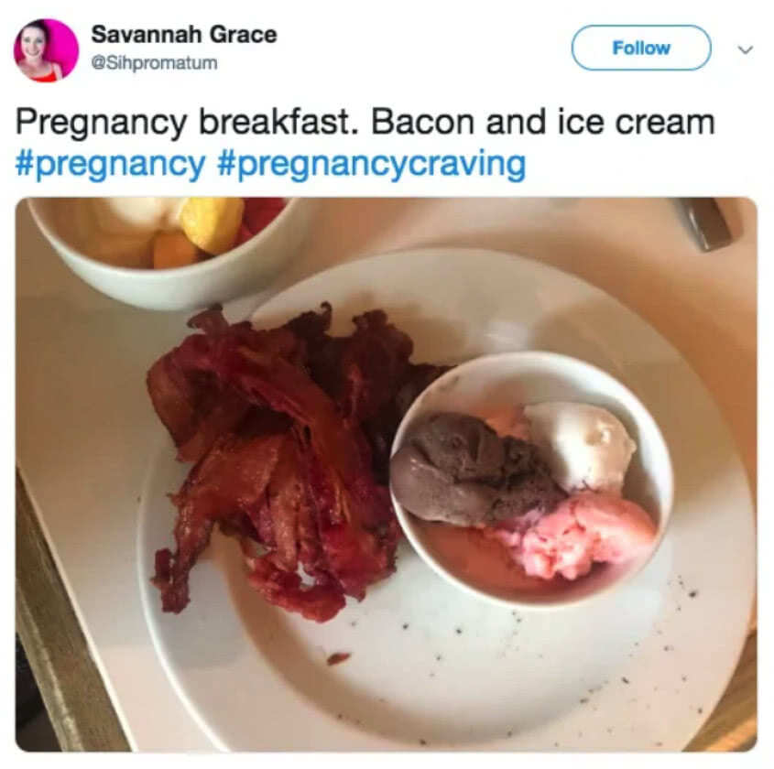Viewport: 774px width, 769px height.
Task: Expand the tweet options chevron
Action: (x=745, y=49)
